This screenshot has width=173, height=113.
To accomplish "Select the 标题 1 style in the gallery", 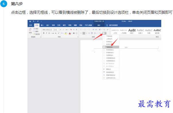I will [x=132, y=31].
